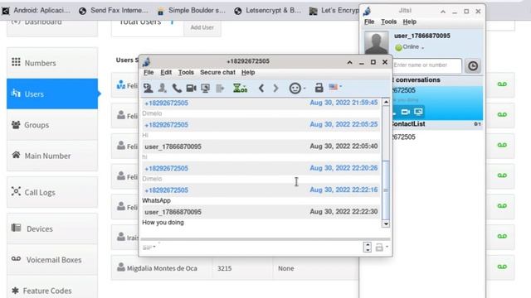Screen dimensions: 531x298
Task: Open Call Logs in the sidebar
Action: (x=52, y=192)
